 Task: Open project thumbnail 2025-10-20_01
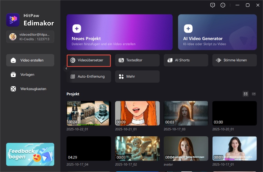click(x=234, y=113)
